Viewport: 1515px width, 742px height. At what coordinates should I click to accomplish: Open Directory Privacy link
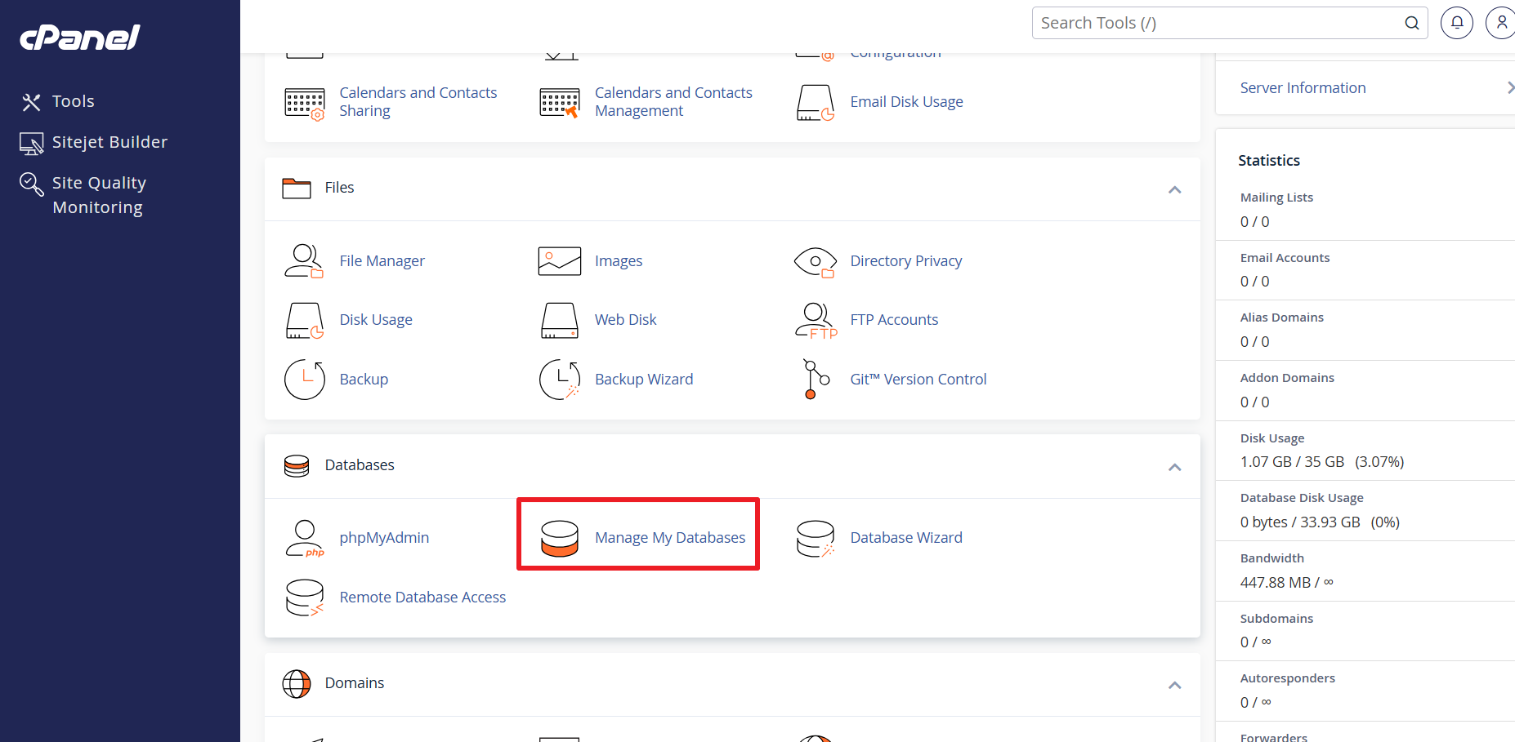click(905, 261)
